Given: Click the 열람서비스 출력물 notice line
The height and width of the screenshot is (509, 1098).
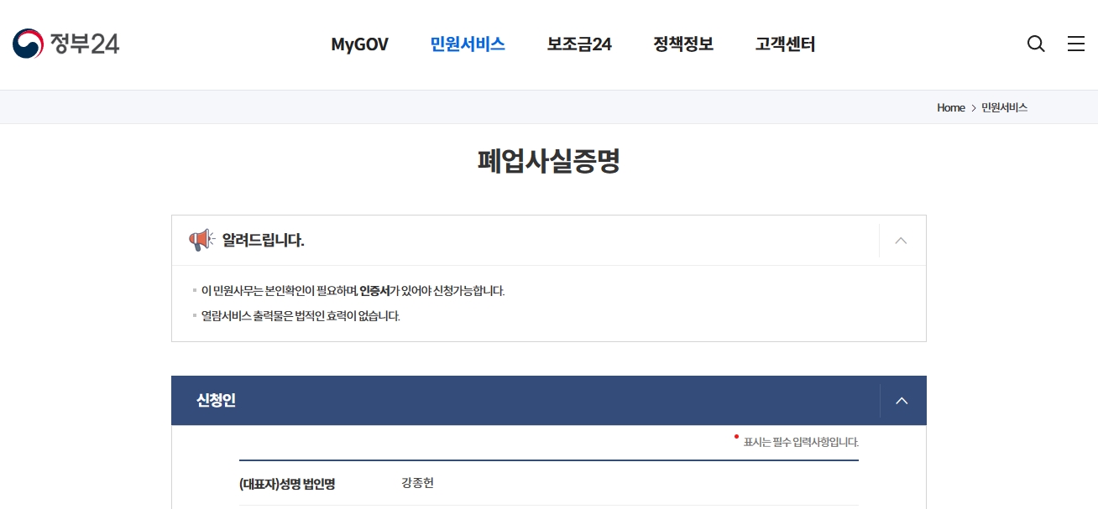Looking at the screenshot, I should (301, 316).
